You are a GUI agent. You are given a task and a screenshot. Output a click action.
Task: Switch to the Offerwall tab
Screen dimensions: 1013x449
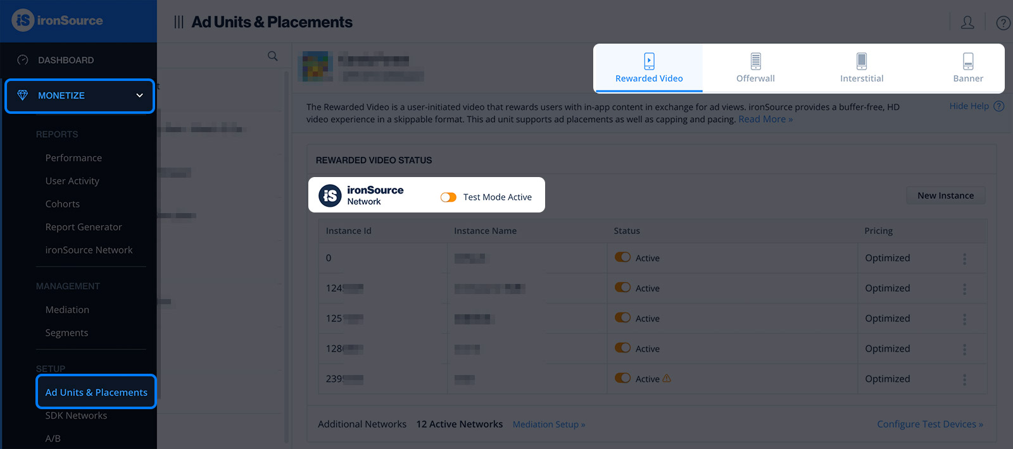click(x=755, y=68)
